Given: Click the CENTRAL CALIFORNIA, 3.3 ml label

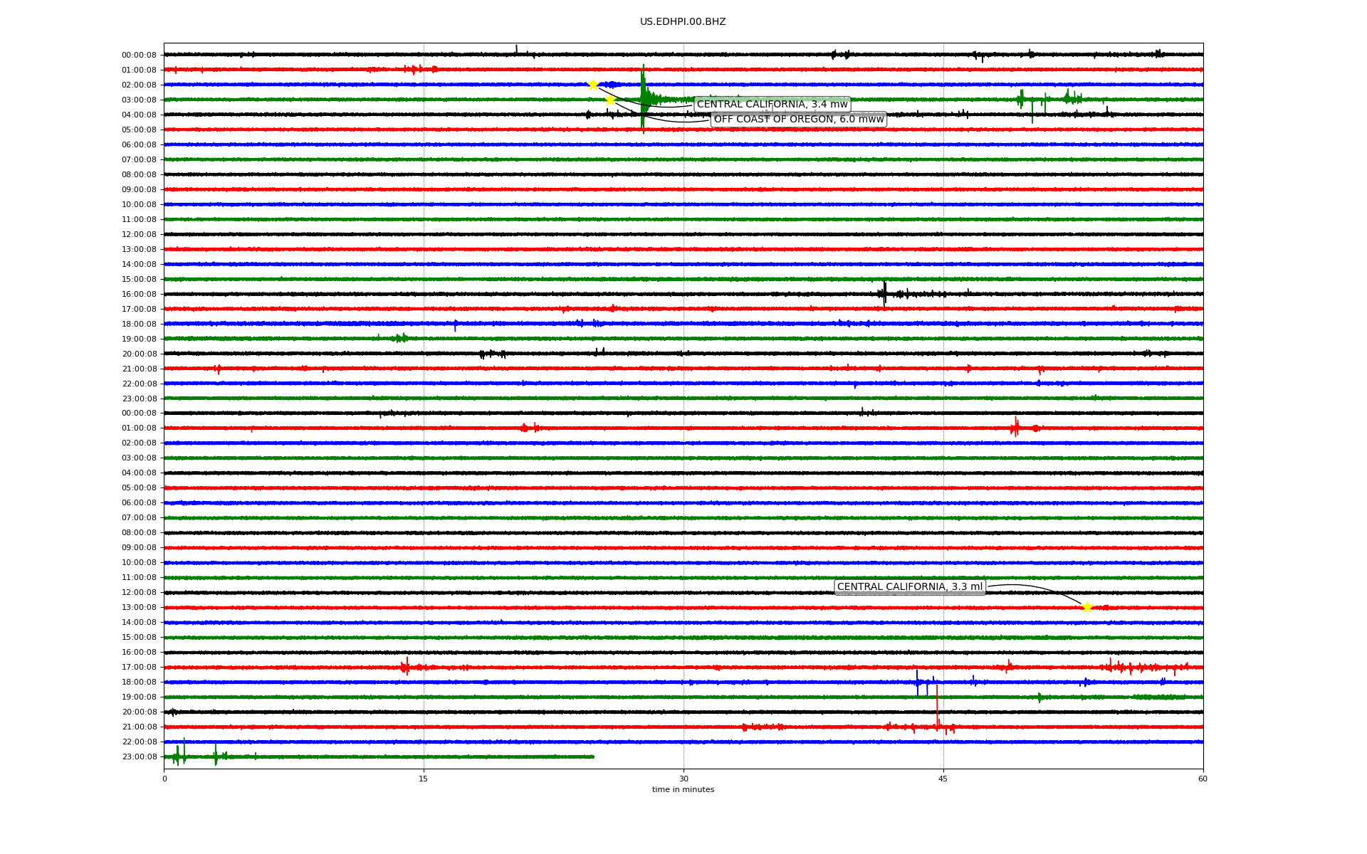Looking at the screenshot, I should click(x=909, y=587).
